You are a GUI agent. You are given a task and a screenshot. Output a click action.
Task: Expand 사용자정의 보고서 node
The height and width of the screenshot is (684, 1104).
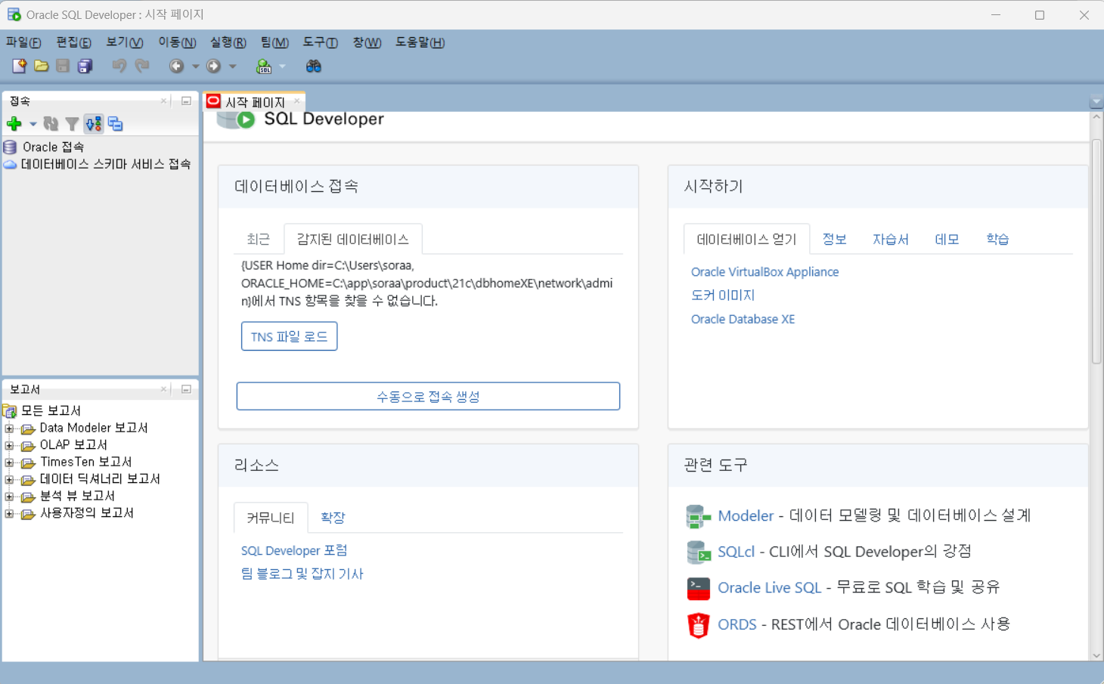point(9,513)
